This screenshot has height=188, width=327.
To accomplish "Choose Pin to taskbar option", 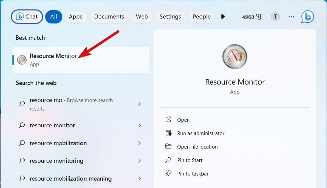I will tap(193, 174).
